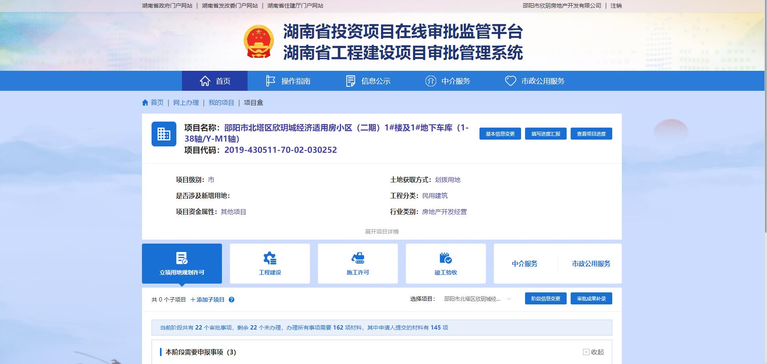
Task: Click the bulldozer icon above 施工许可
Action: pyautogui.click(x=358, y=258)
